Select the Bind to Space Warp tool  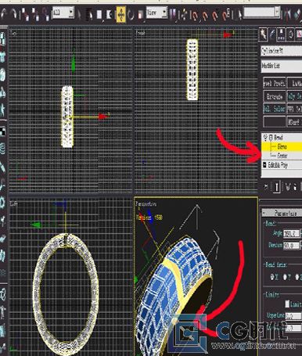45,14
